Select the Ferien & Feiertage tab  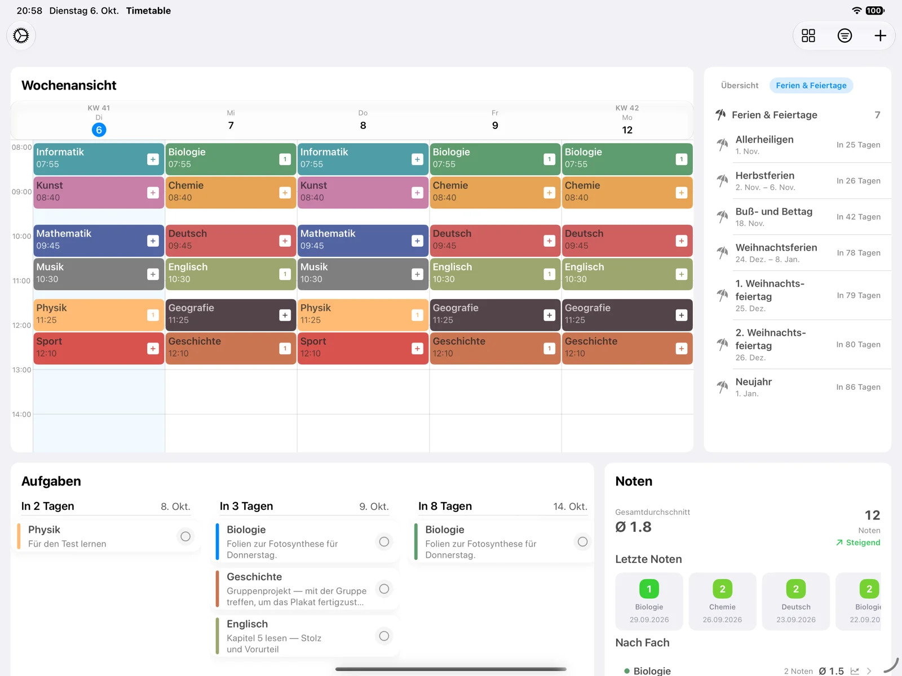[x=811, y=86]
